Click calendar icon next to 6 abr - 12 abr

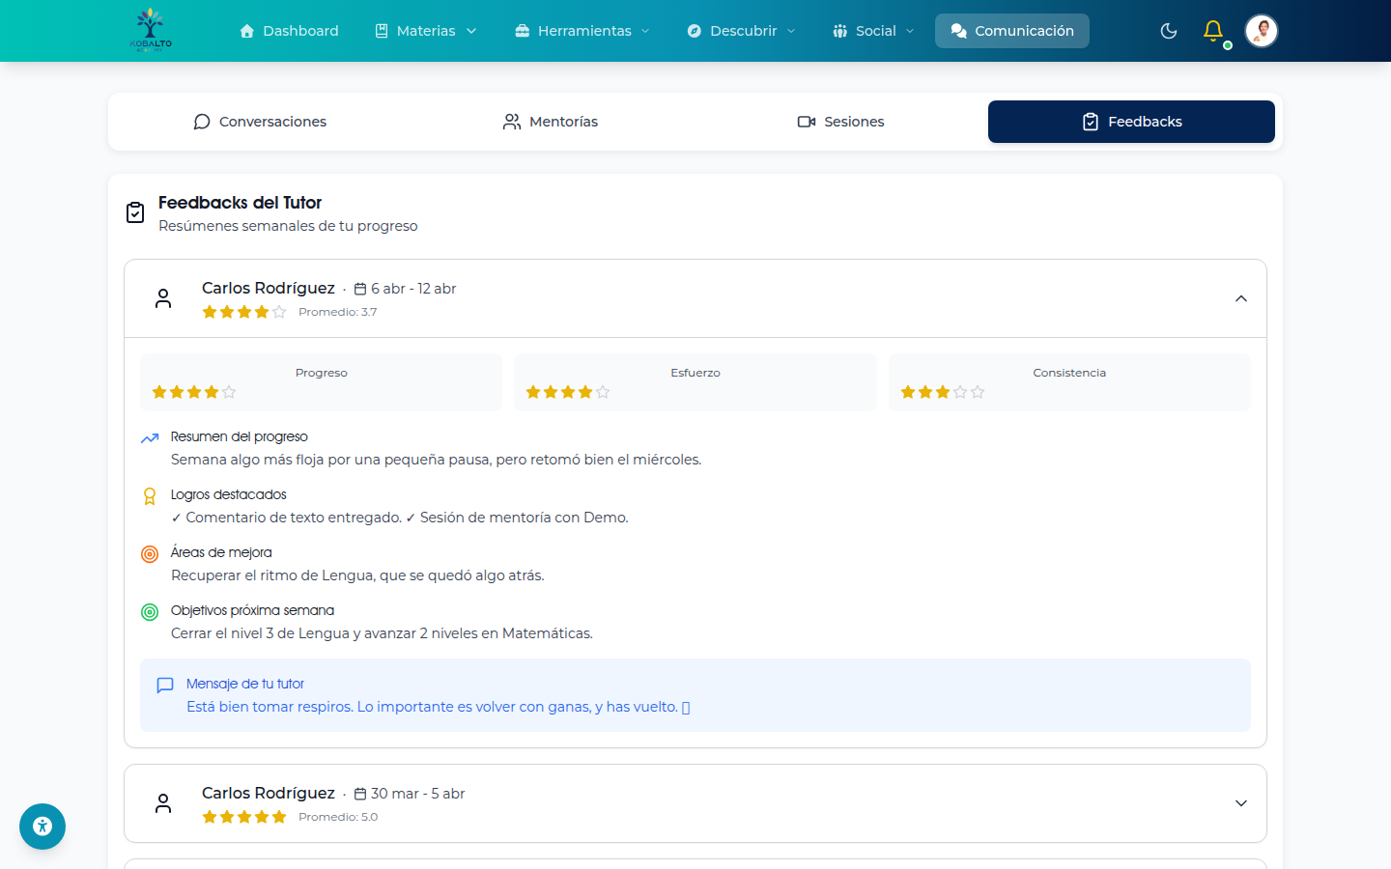pos(360,289)
